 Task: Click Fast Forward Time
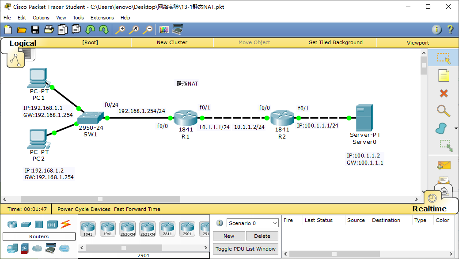[137, 209]
